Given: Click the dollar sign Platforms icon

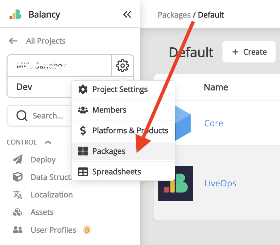Looking at the screenshot, I should click(83, 130).
